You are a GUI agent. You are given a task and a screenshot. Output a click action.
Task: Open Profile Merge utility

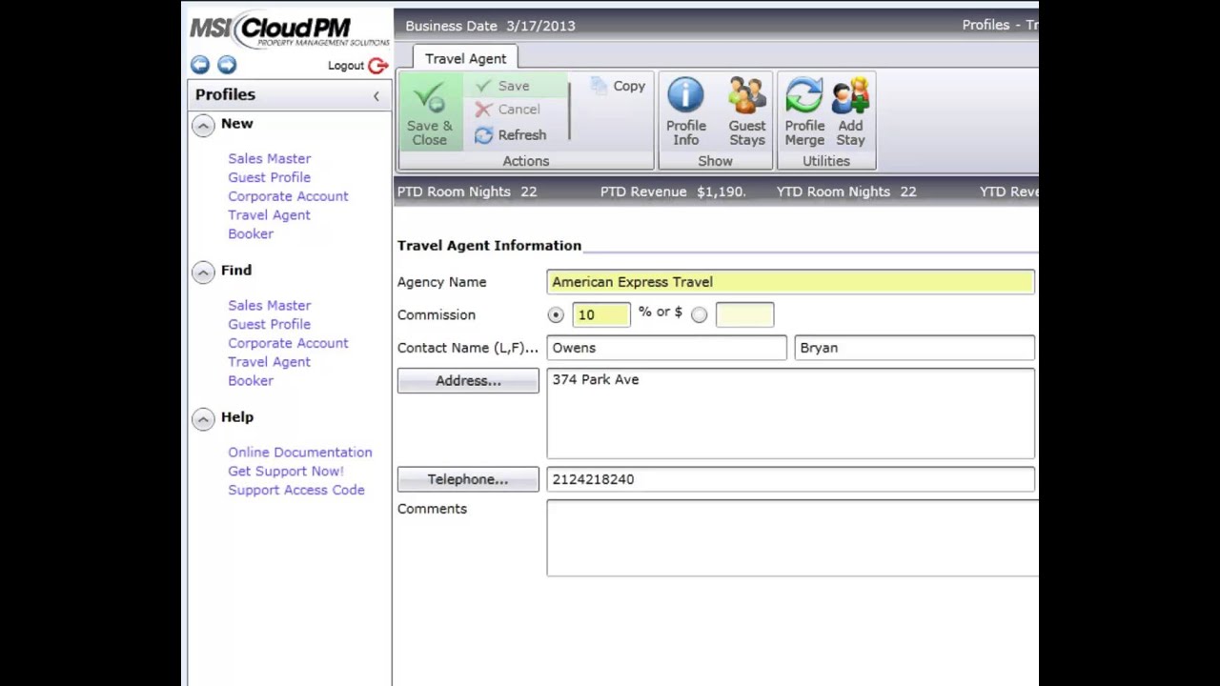pos(804,112)
